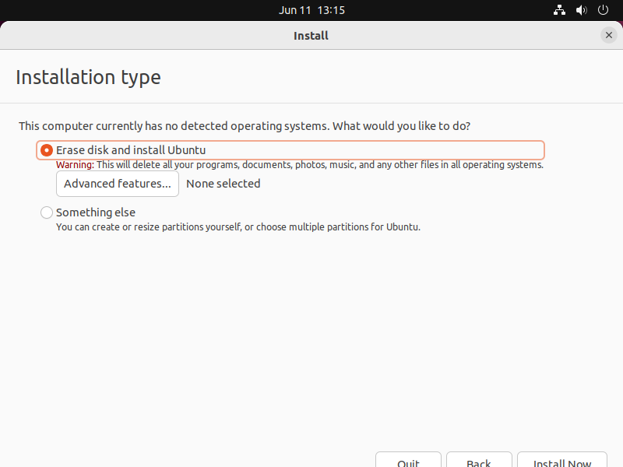Click Install Now button
This screenshot has width=623, height=467.
tap(561, 461)
